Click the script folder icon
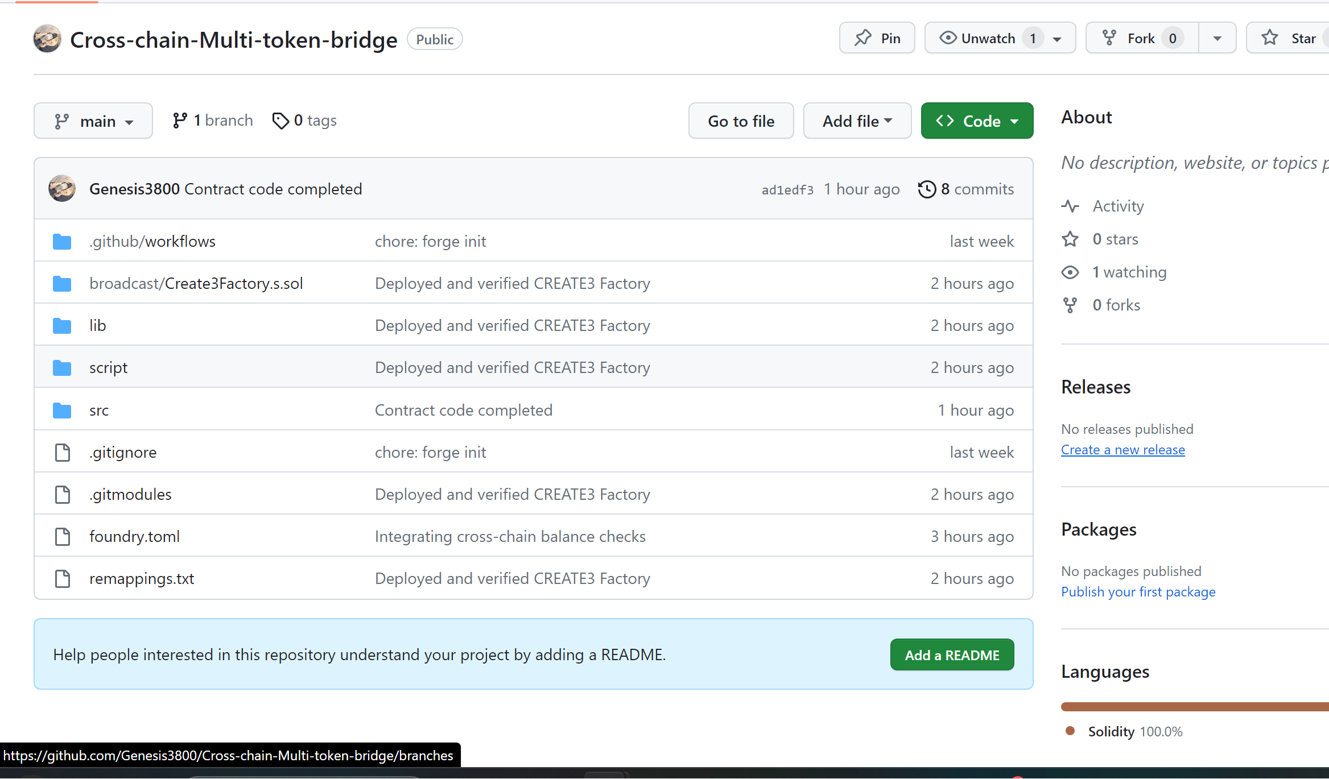Viewport: 1329px width, 779px height. pyautogui.click(x=62, y=368)
